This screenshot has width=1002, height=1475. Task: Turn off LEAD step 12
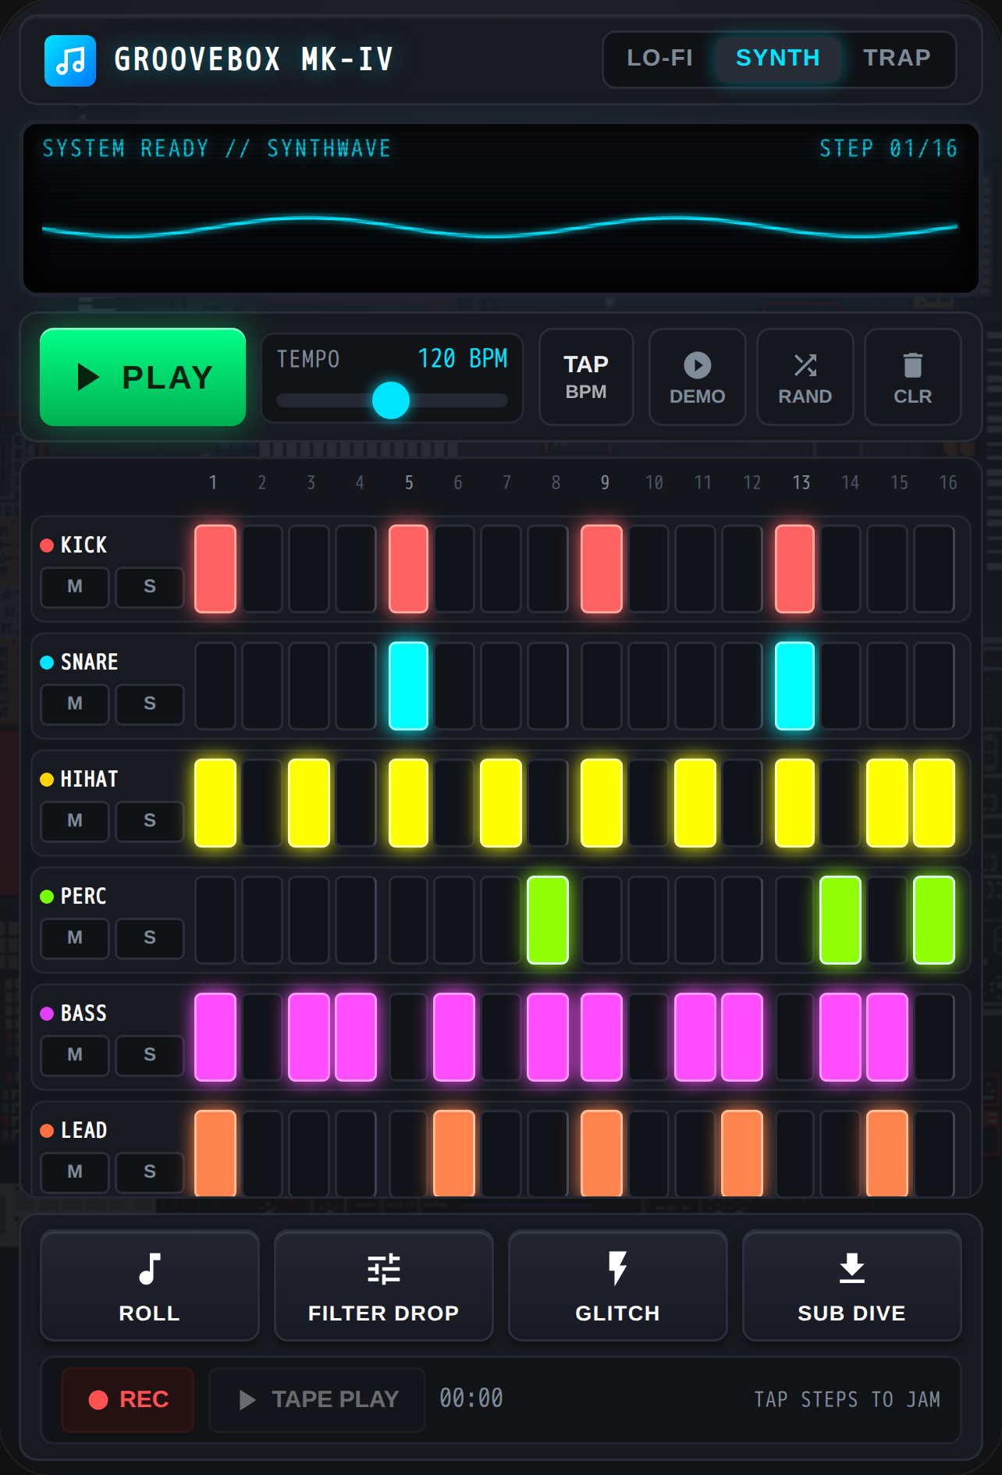tap(742, 1153)
